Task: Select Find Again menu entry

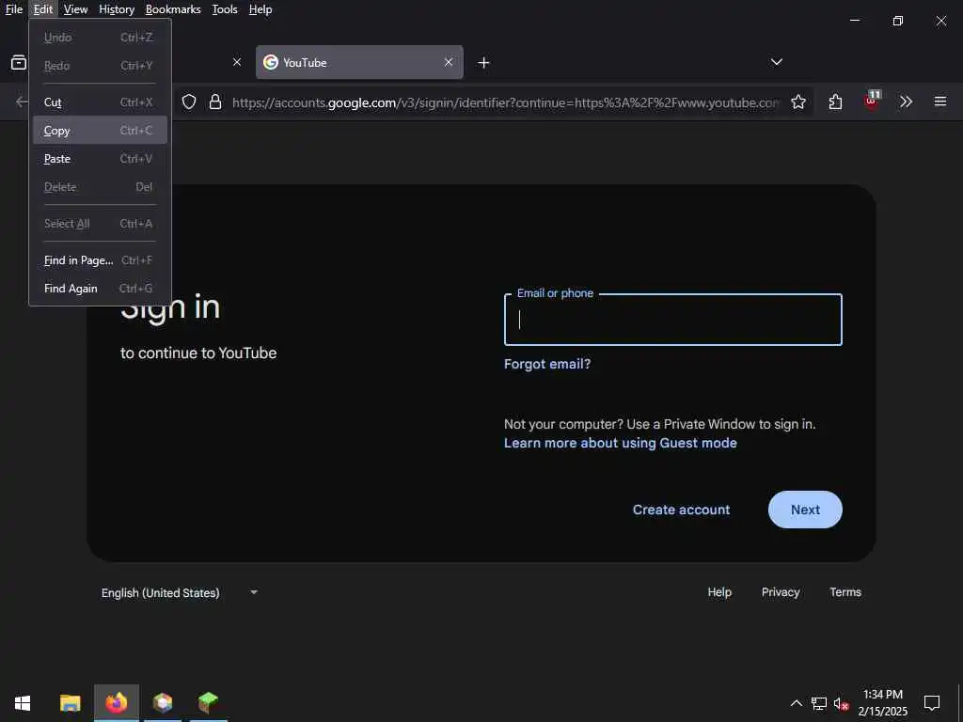Action: click(100, 289)
